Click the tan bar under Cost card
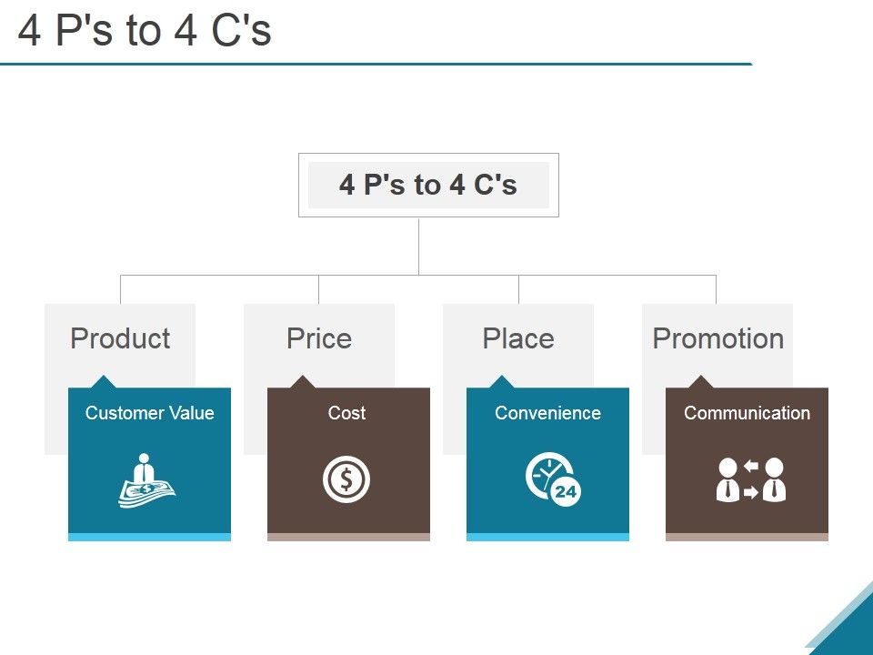The width and height of the screenshot is (873, 655). pos(348,538)
